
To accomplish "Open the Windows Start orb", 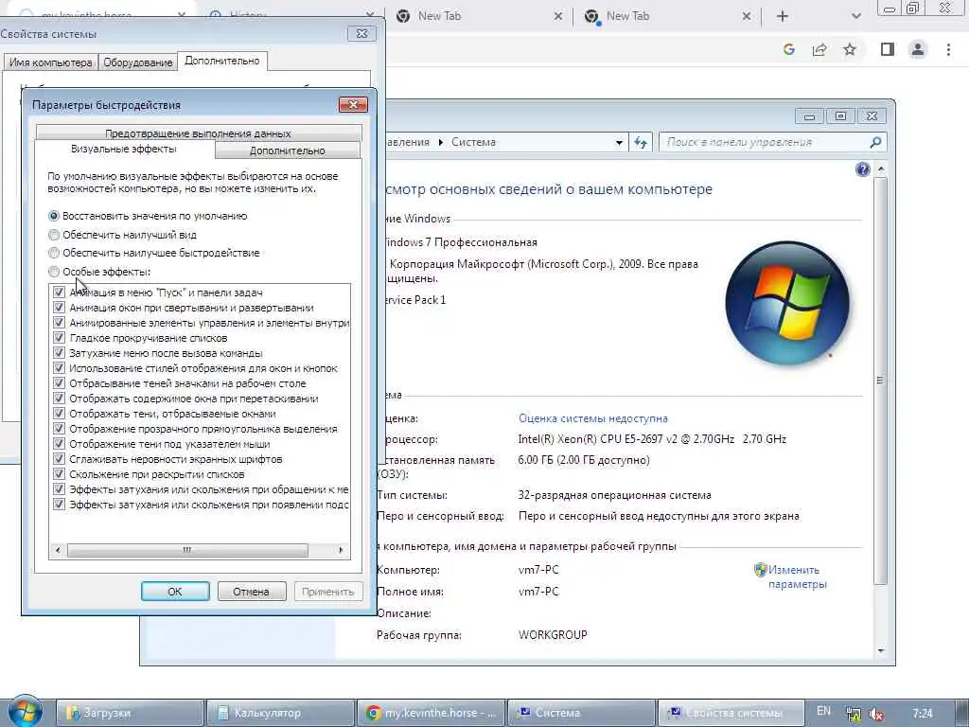I will (25, 712).
